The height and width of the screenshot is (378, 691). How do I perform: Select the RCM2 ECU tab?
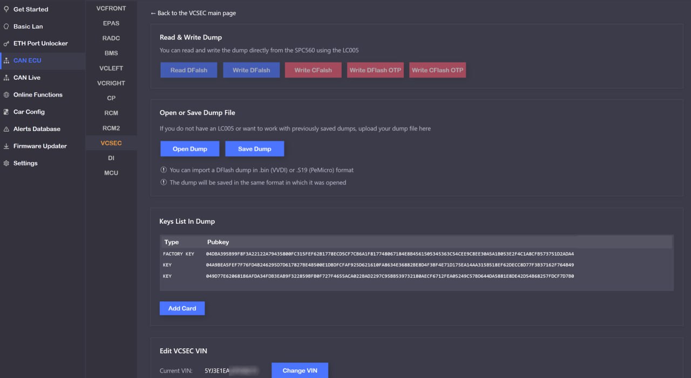[x=111, y=128]
